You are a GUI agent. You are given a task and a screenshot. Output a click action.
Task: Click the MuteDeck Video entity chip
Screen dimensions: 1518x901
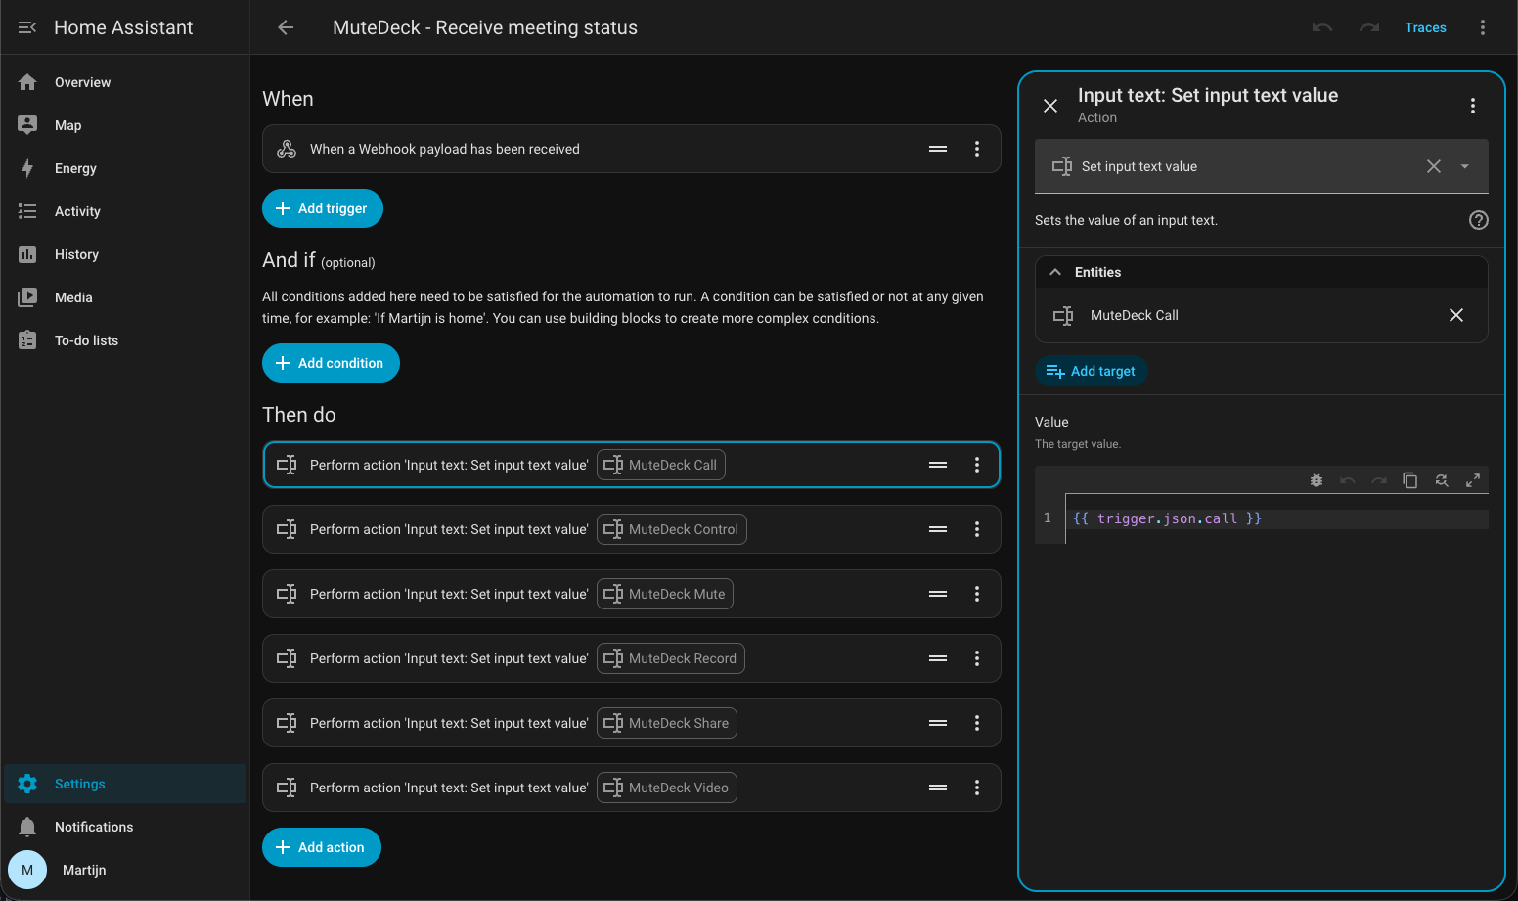coord(667,788)
